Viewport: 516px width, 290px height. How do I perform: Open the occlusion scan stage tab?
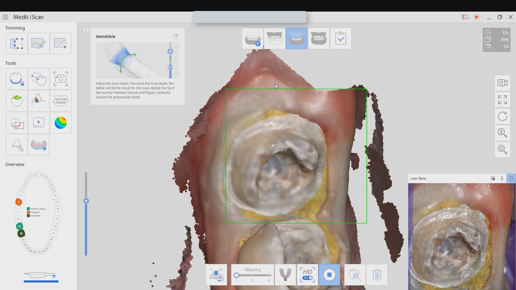[318, 38]
